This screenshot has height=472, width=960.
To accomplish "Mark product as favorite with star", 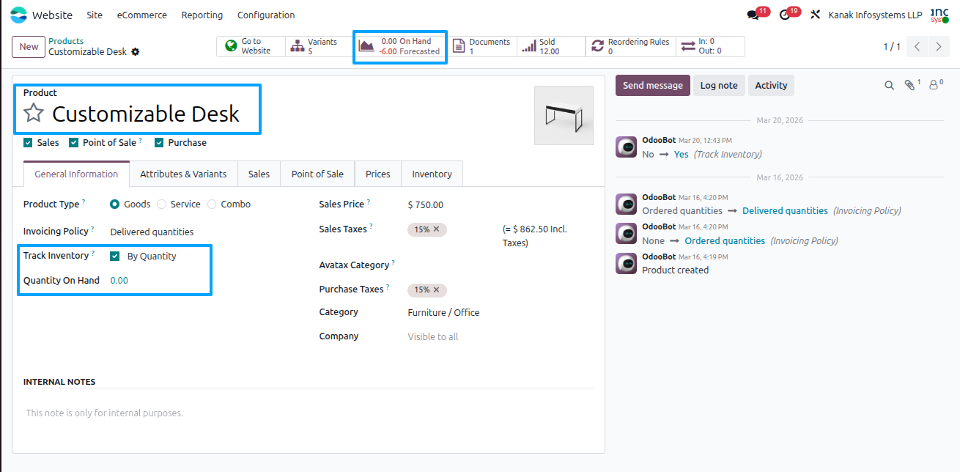I will pyautogui.click(x=34, y=113).
